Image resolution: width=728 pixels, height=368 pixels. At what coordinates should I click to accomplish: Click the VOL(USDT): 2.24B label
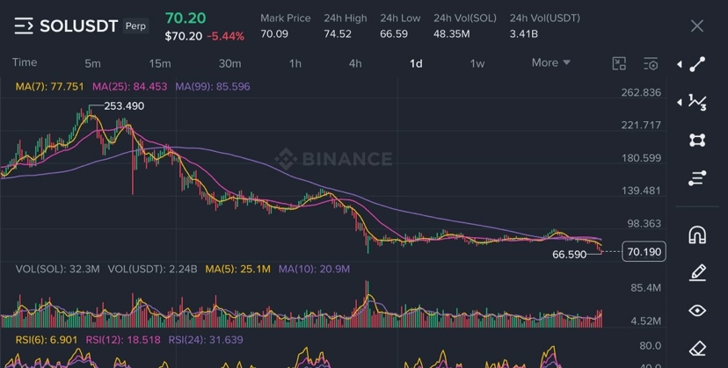coord(152,269)
